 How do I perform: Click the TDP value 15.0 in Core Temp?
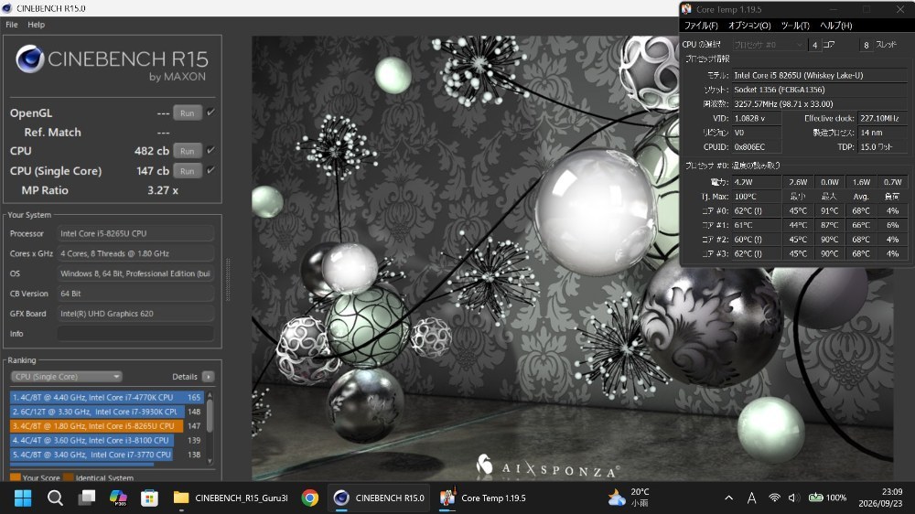[882, 147]
